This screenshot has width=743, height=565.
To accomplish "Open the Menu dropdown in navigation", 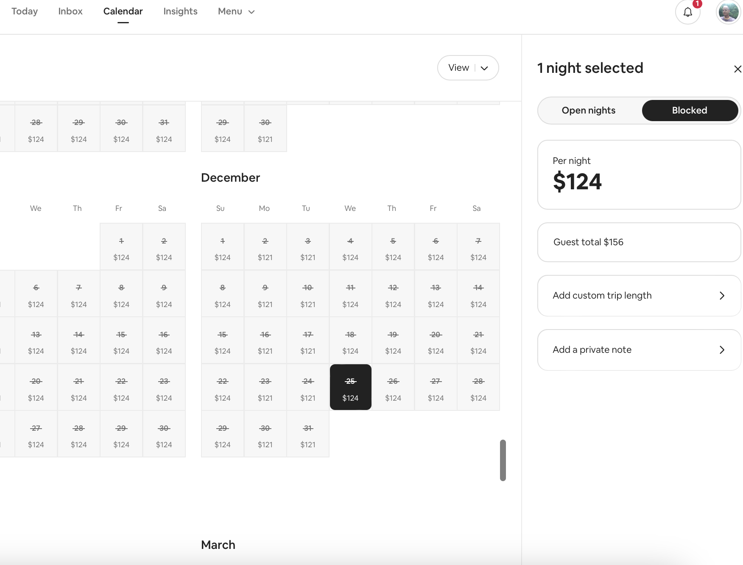I will click(x=236, y=11).
